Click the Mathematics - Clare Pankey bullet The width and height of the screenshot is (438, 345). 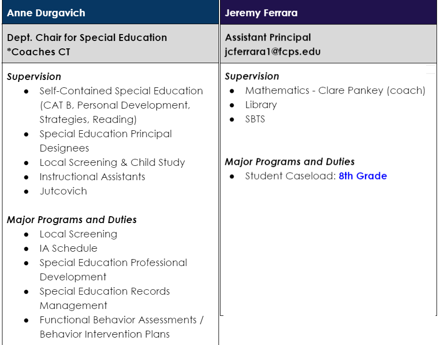pos(335,91)
